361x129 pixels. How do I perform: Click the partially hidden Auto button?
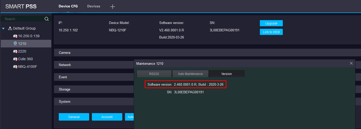[x=129, y=117]
